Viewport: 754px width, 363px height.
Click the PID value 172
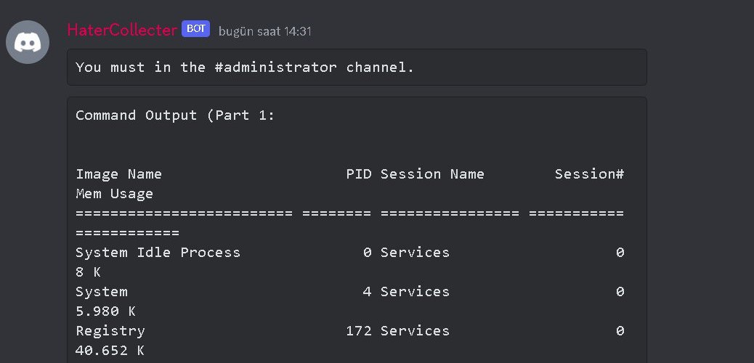pos(359,331)
